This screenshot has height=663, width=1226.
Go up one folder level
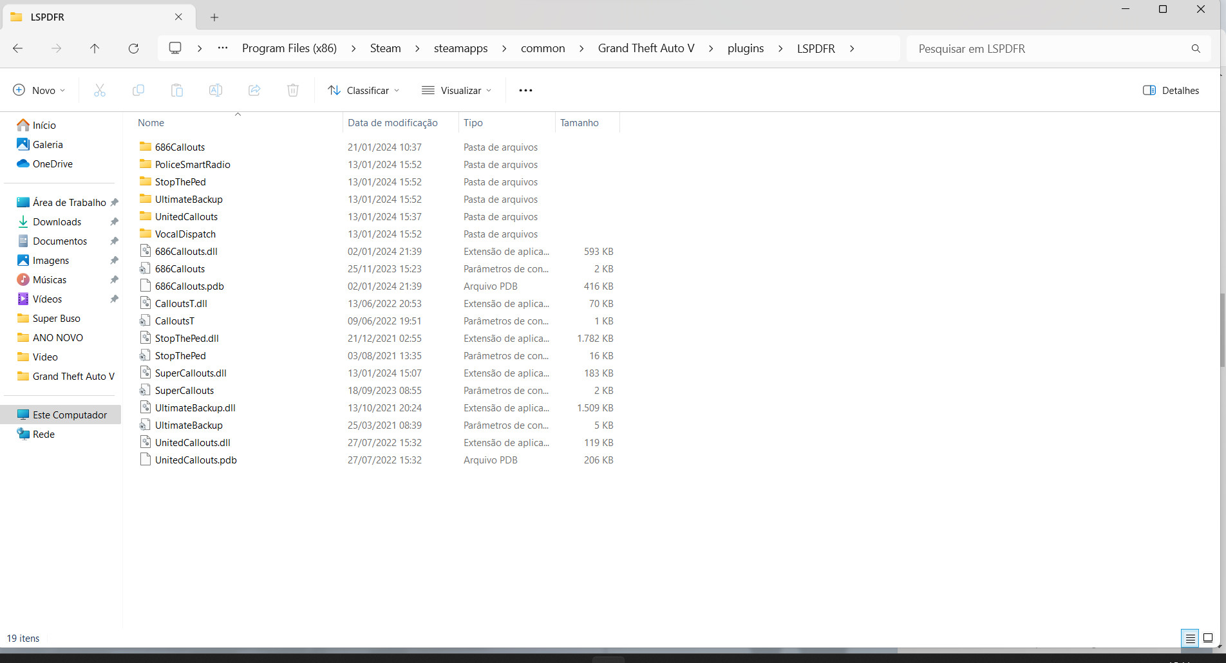click(95, 48)
